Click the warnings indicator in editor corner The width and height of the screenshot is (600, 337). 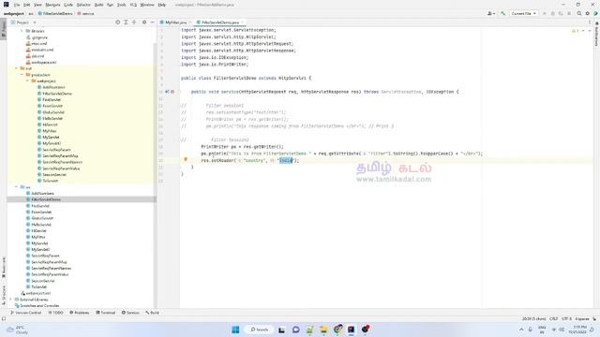575,31
